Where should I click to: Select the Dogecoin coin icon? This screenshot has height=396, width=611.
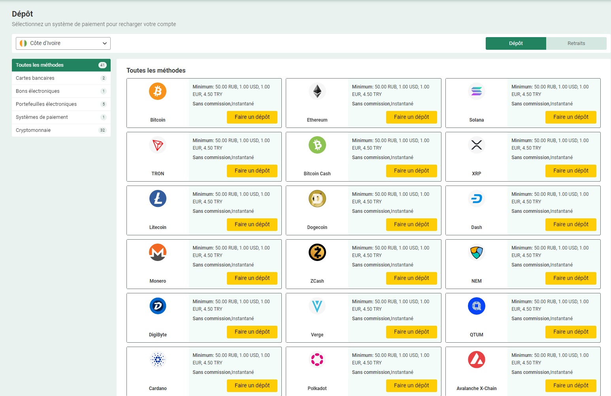(317, 199)
